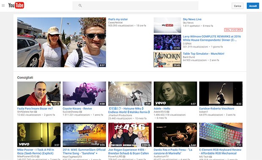
Task: Open 2014: WWE SummerSlam Official Theme title
Action: [84, 152]
